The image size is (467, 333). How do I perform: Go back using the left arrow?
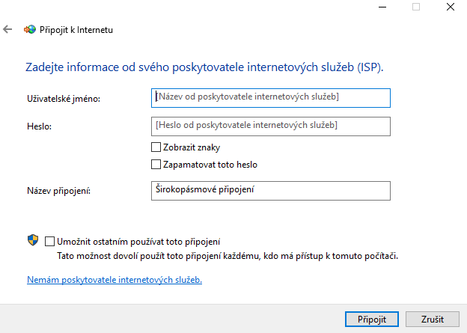[x=7, y=29]
